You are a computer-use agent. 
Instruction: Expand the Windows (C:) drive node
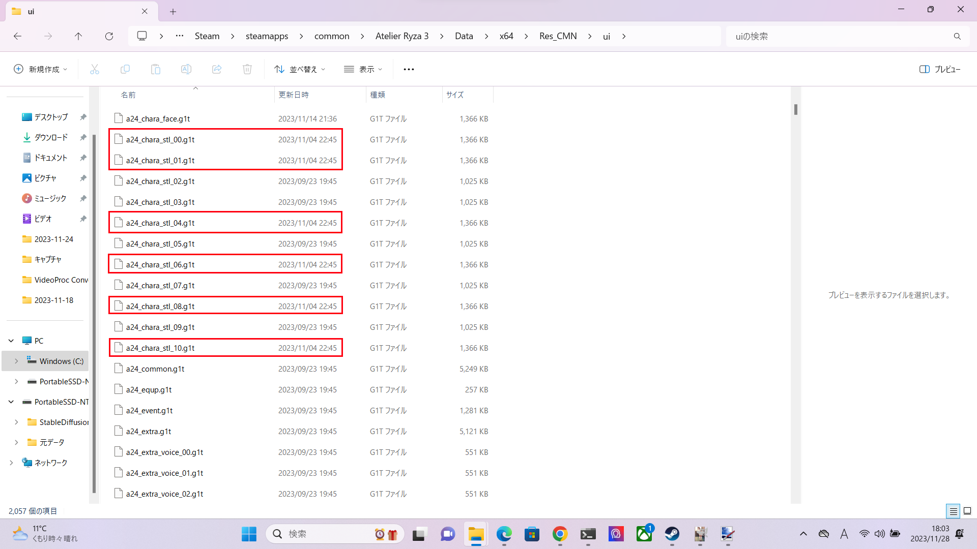(16, 361)
